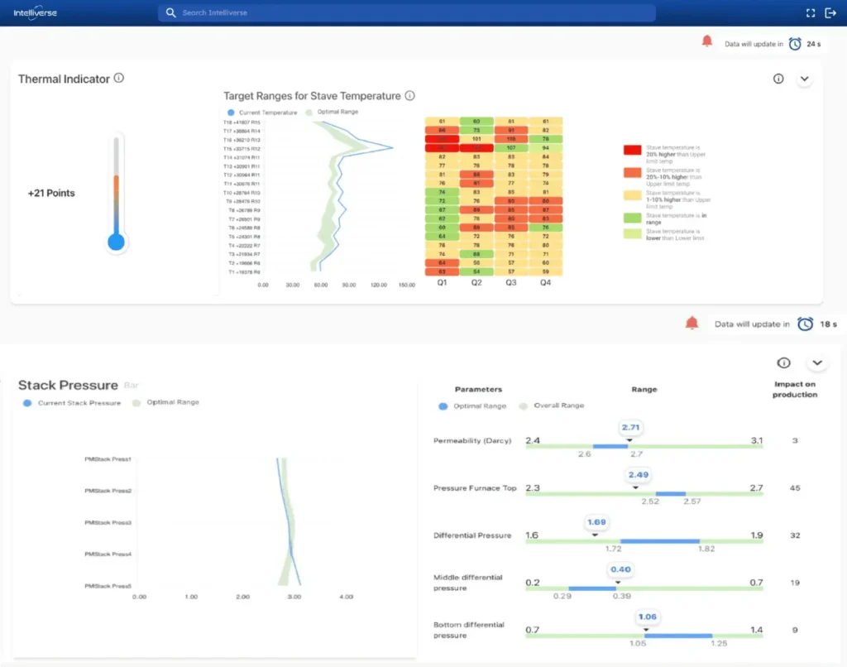
Task: Collapse the Thermal Indicator panel with its chevron
Action: [x=804, y=79]
